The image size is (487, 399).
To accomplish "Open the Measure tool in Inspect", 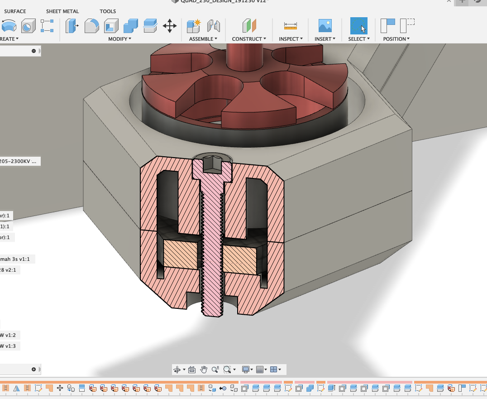I will coord(291,26).
